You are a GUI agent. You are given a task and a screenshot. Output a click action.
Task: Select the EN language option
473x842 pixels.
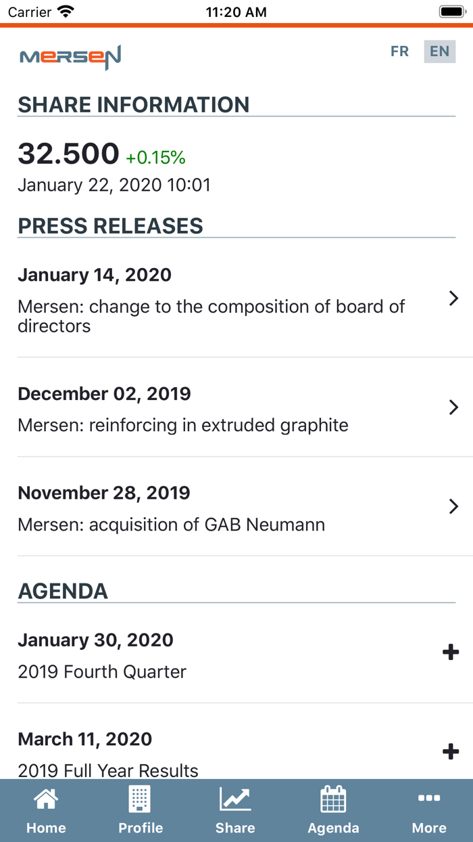click(x=439, y=51)
